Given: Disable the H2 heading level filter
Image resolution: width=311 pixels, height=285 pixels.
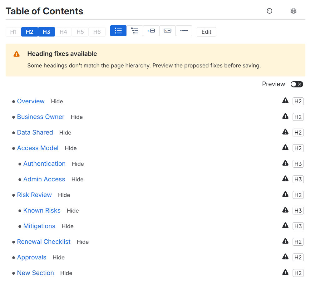Looking at the screenshot, I should (30, 32).
